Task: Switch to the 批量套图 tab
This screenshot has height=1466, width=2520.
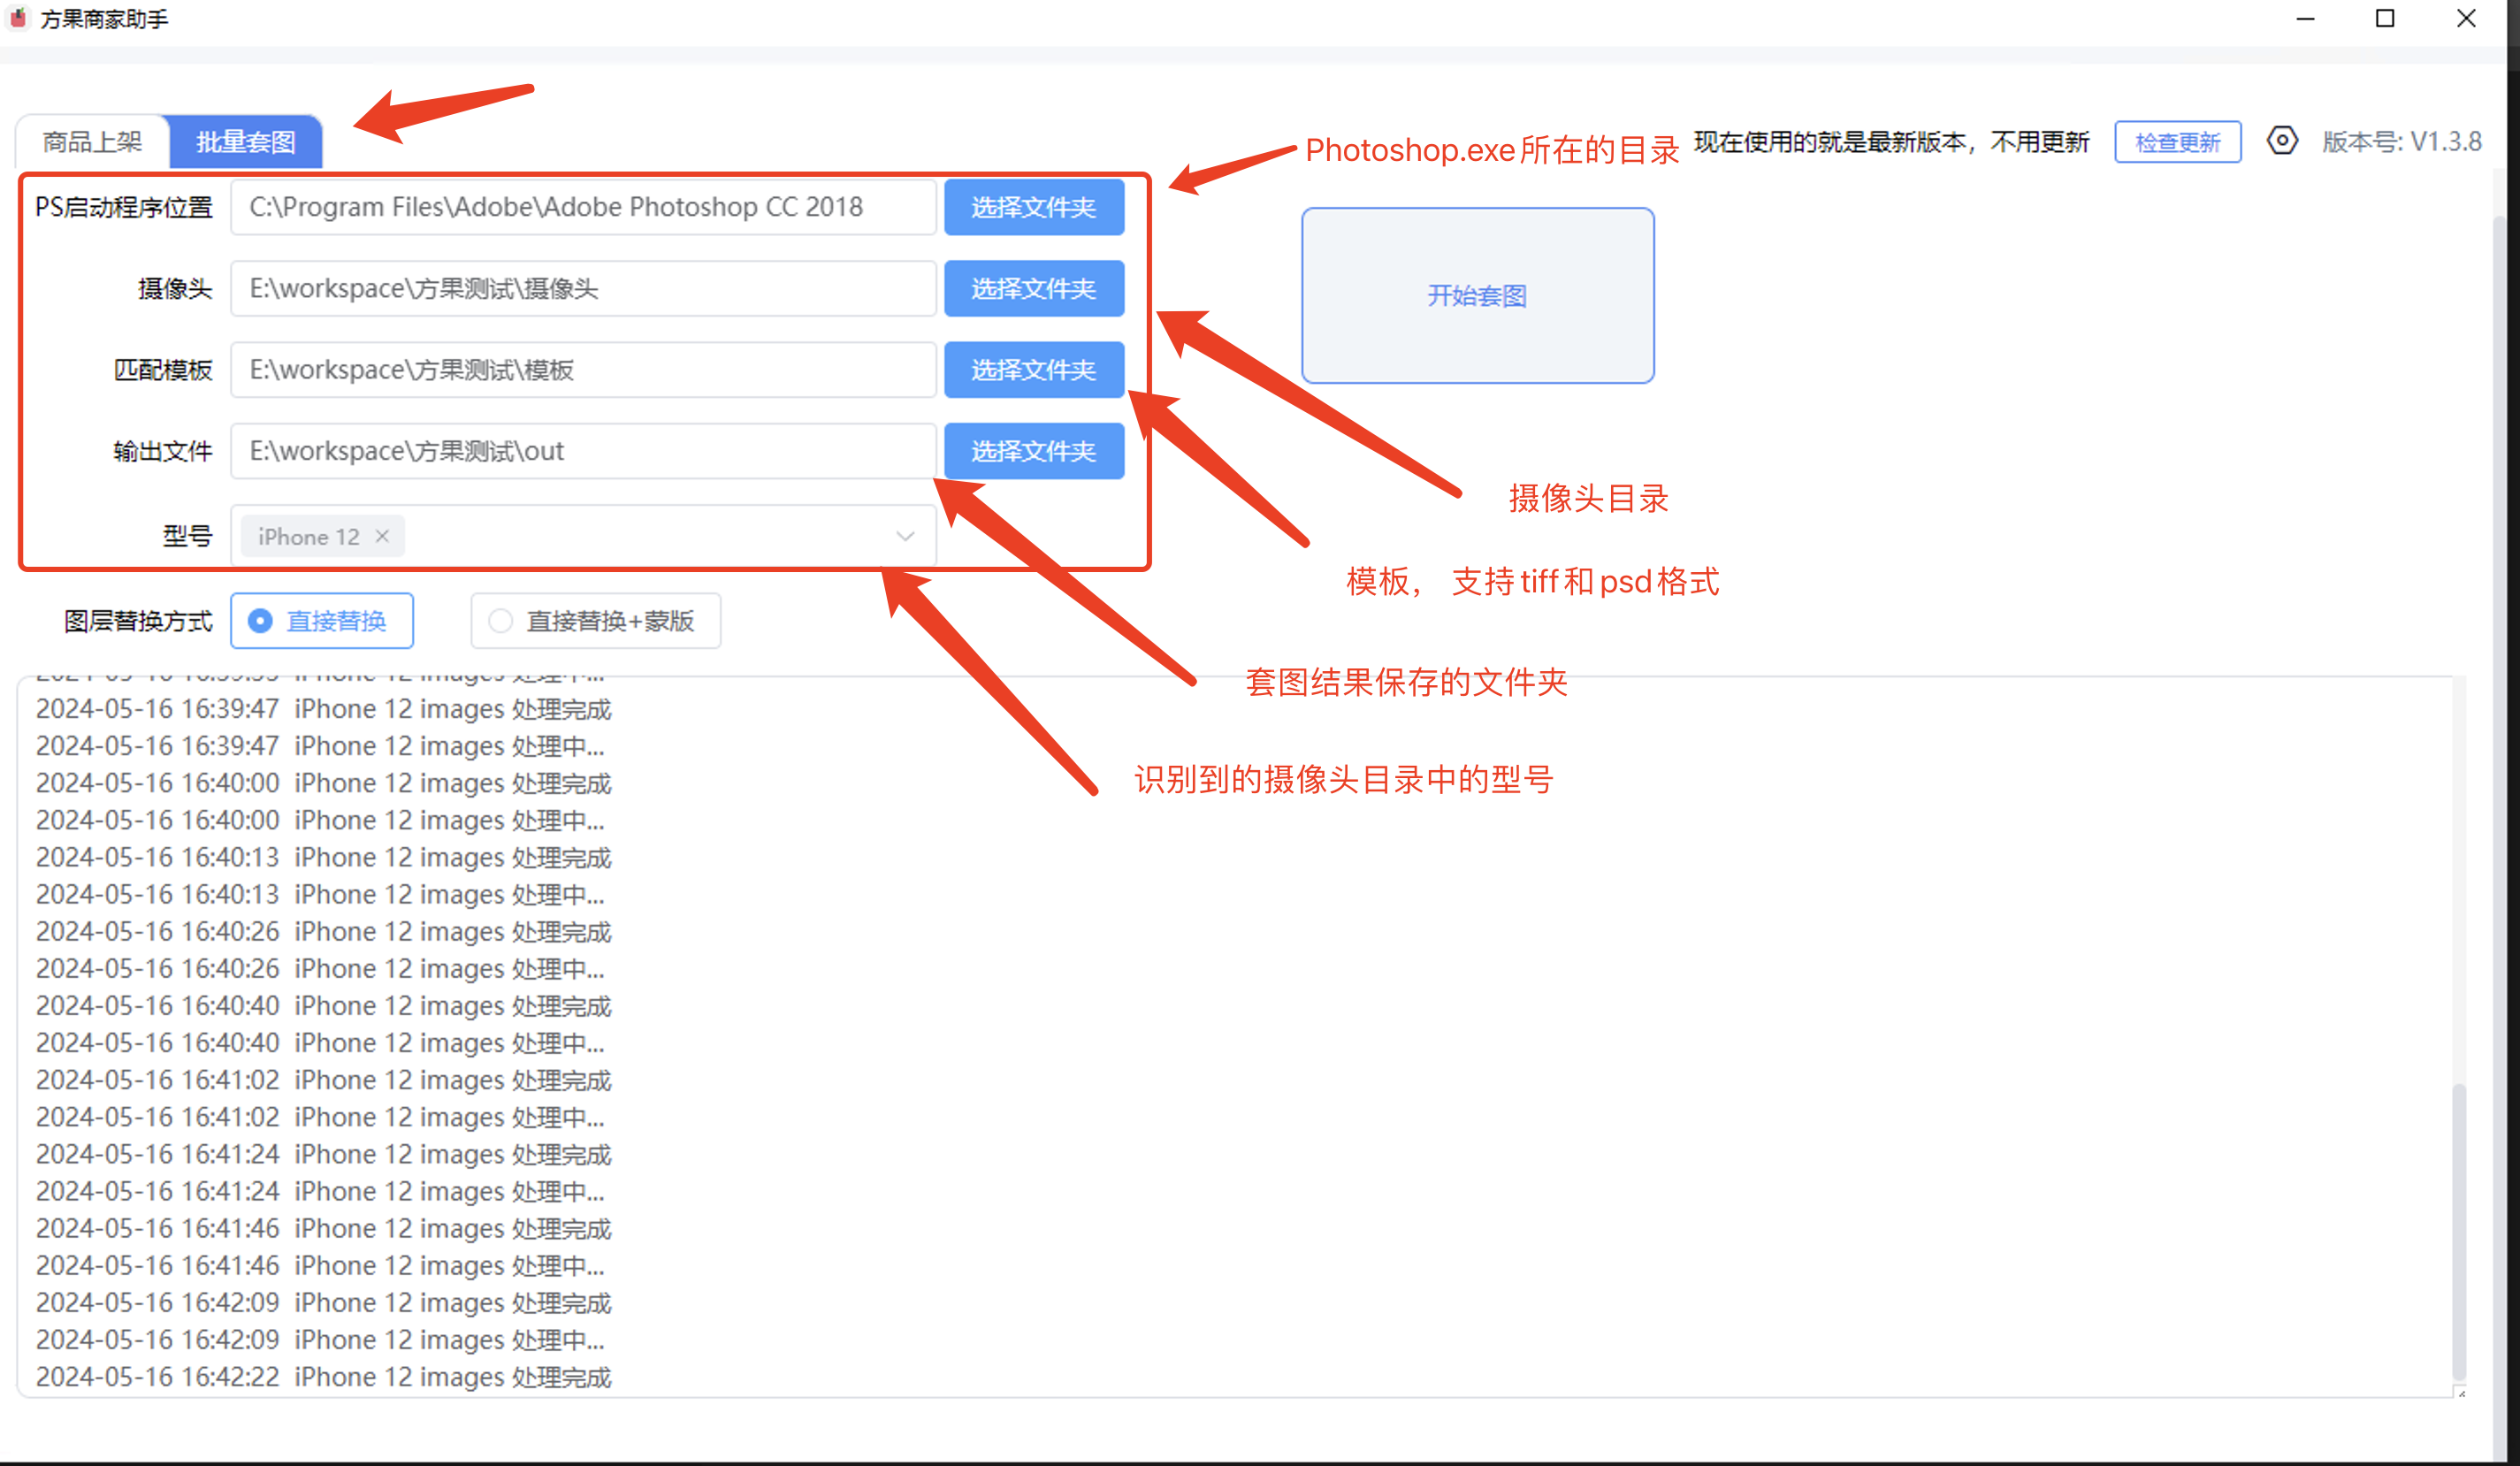Action: (245, 142)
